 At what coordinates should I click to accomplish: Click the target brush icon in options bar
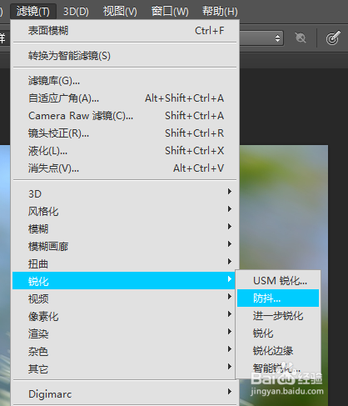pos(333,38)
